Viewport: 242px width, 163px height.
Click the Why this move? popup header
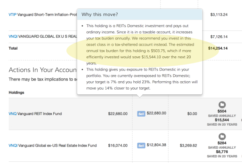pyautogui.click(x=140, y=14)
